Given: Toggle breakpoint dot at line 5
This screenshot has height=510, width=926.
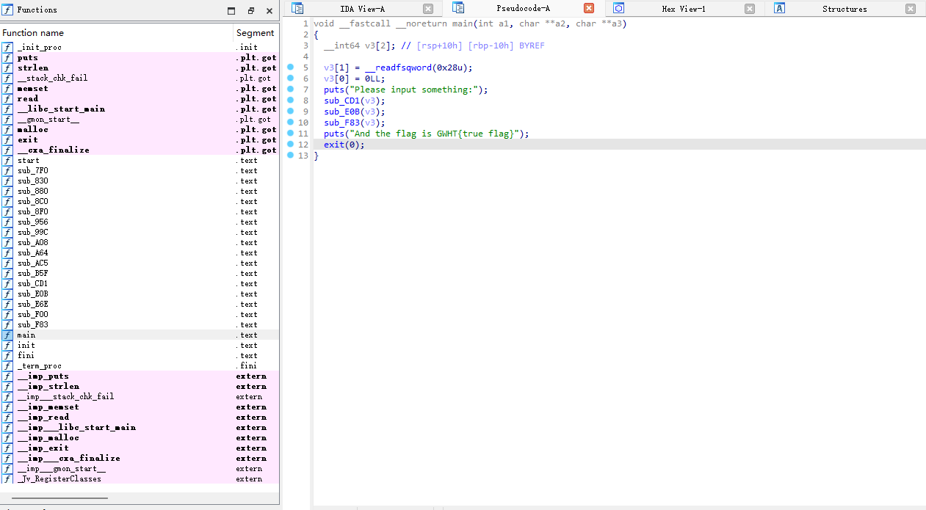Looking at the screenshot, I should 290,68.
